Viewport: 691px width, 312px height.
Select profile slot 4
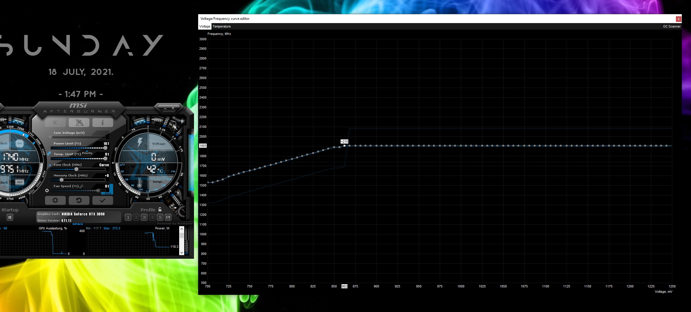tap(152, 217)
